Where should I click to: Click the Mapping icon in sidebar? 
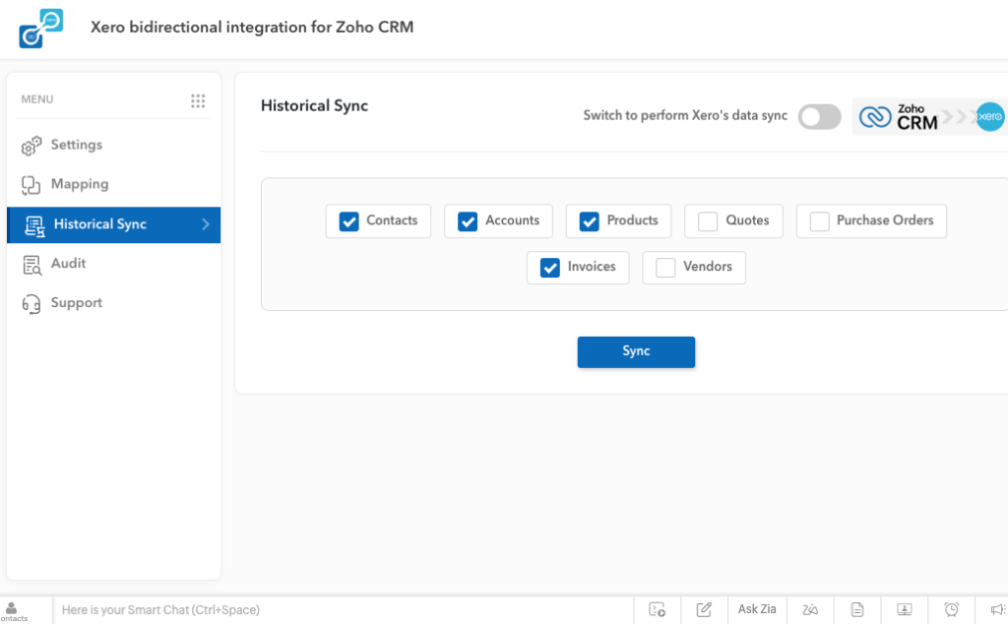point(31,185)
